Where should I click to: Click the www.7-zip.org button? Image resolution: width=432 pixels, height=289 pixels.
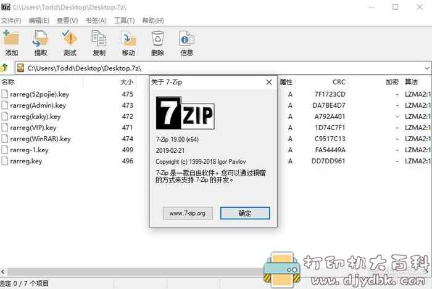tap(188, 213)
